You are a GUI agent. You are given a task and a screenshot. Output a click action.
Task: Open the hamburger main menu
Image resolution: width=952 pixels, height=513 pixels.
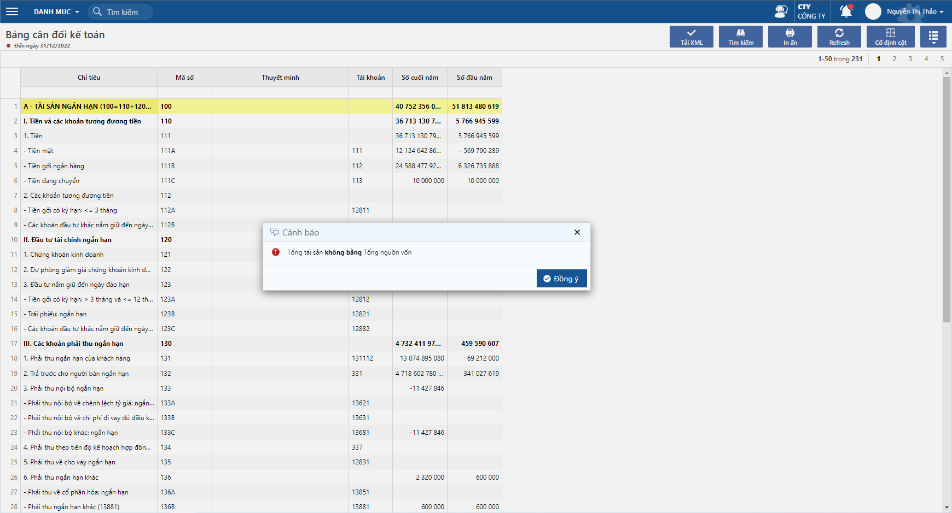coord(12,11)
